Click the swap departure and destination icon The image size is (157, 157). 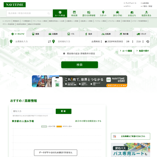pos(49,42)
